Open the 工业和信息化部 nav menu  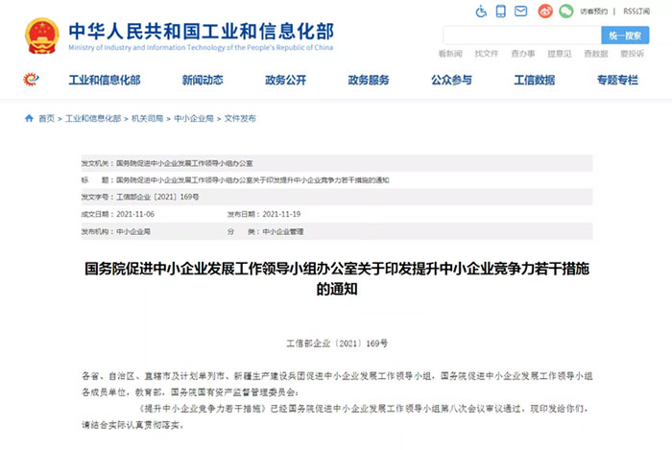(105, 80)
